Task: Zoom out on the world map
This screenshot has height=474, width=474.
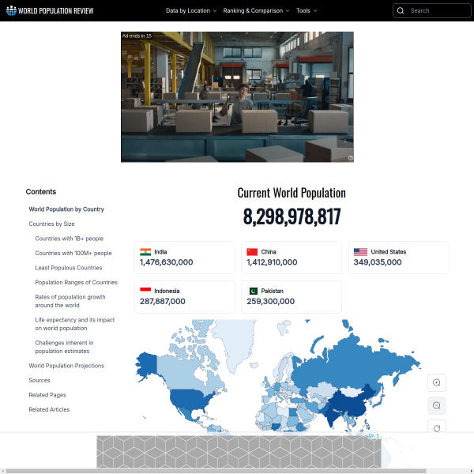Action: point(437,405)
